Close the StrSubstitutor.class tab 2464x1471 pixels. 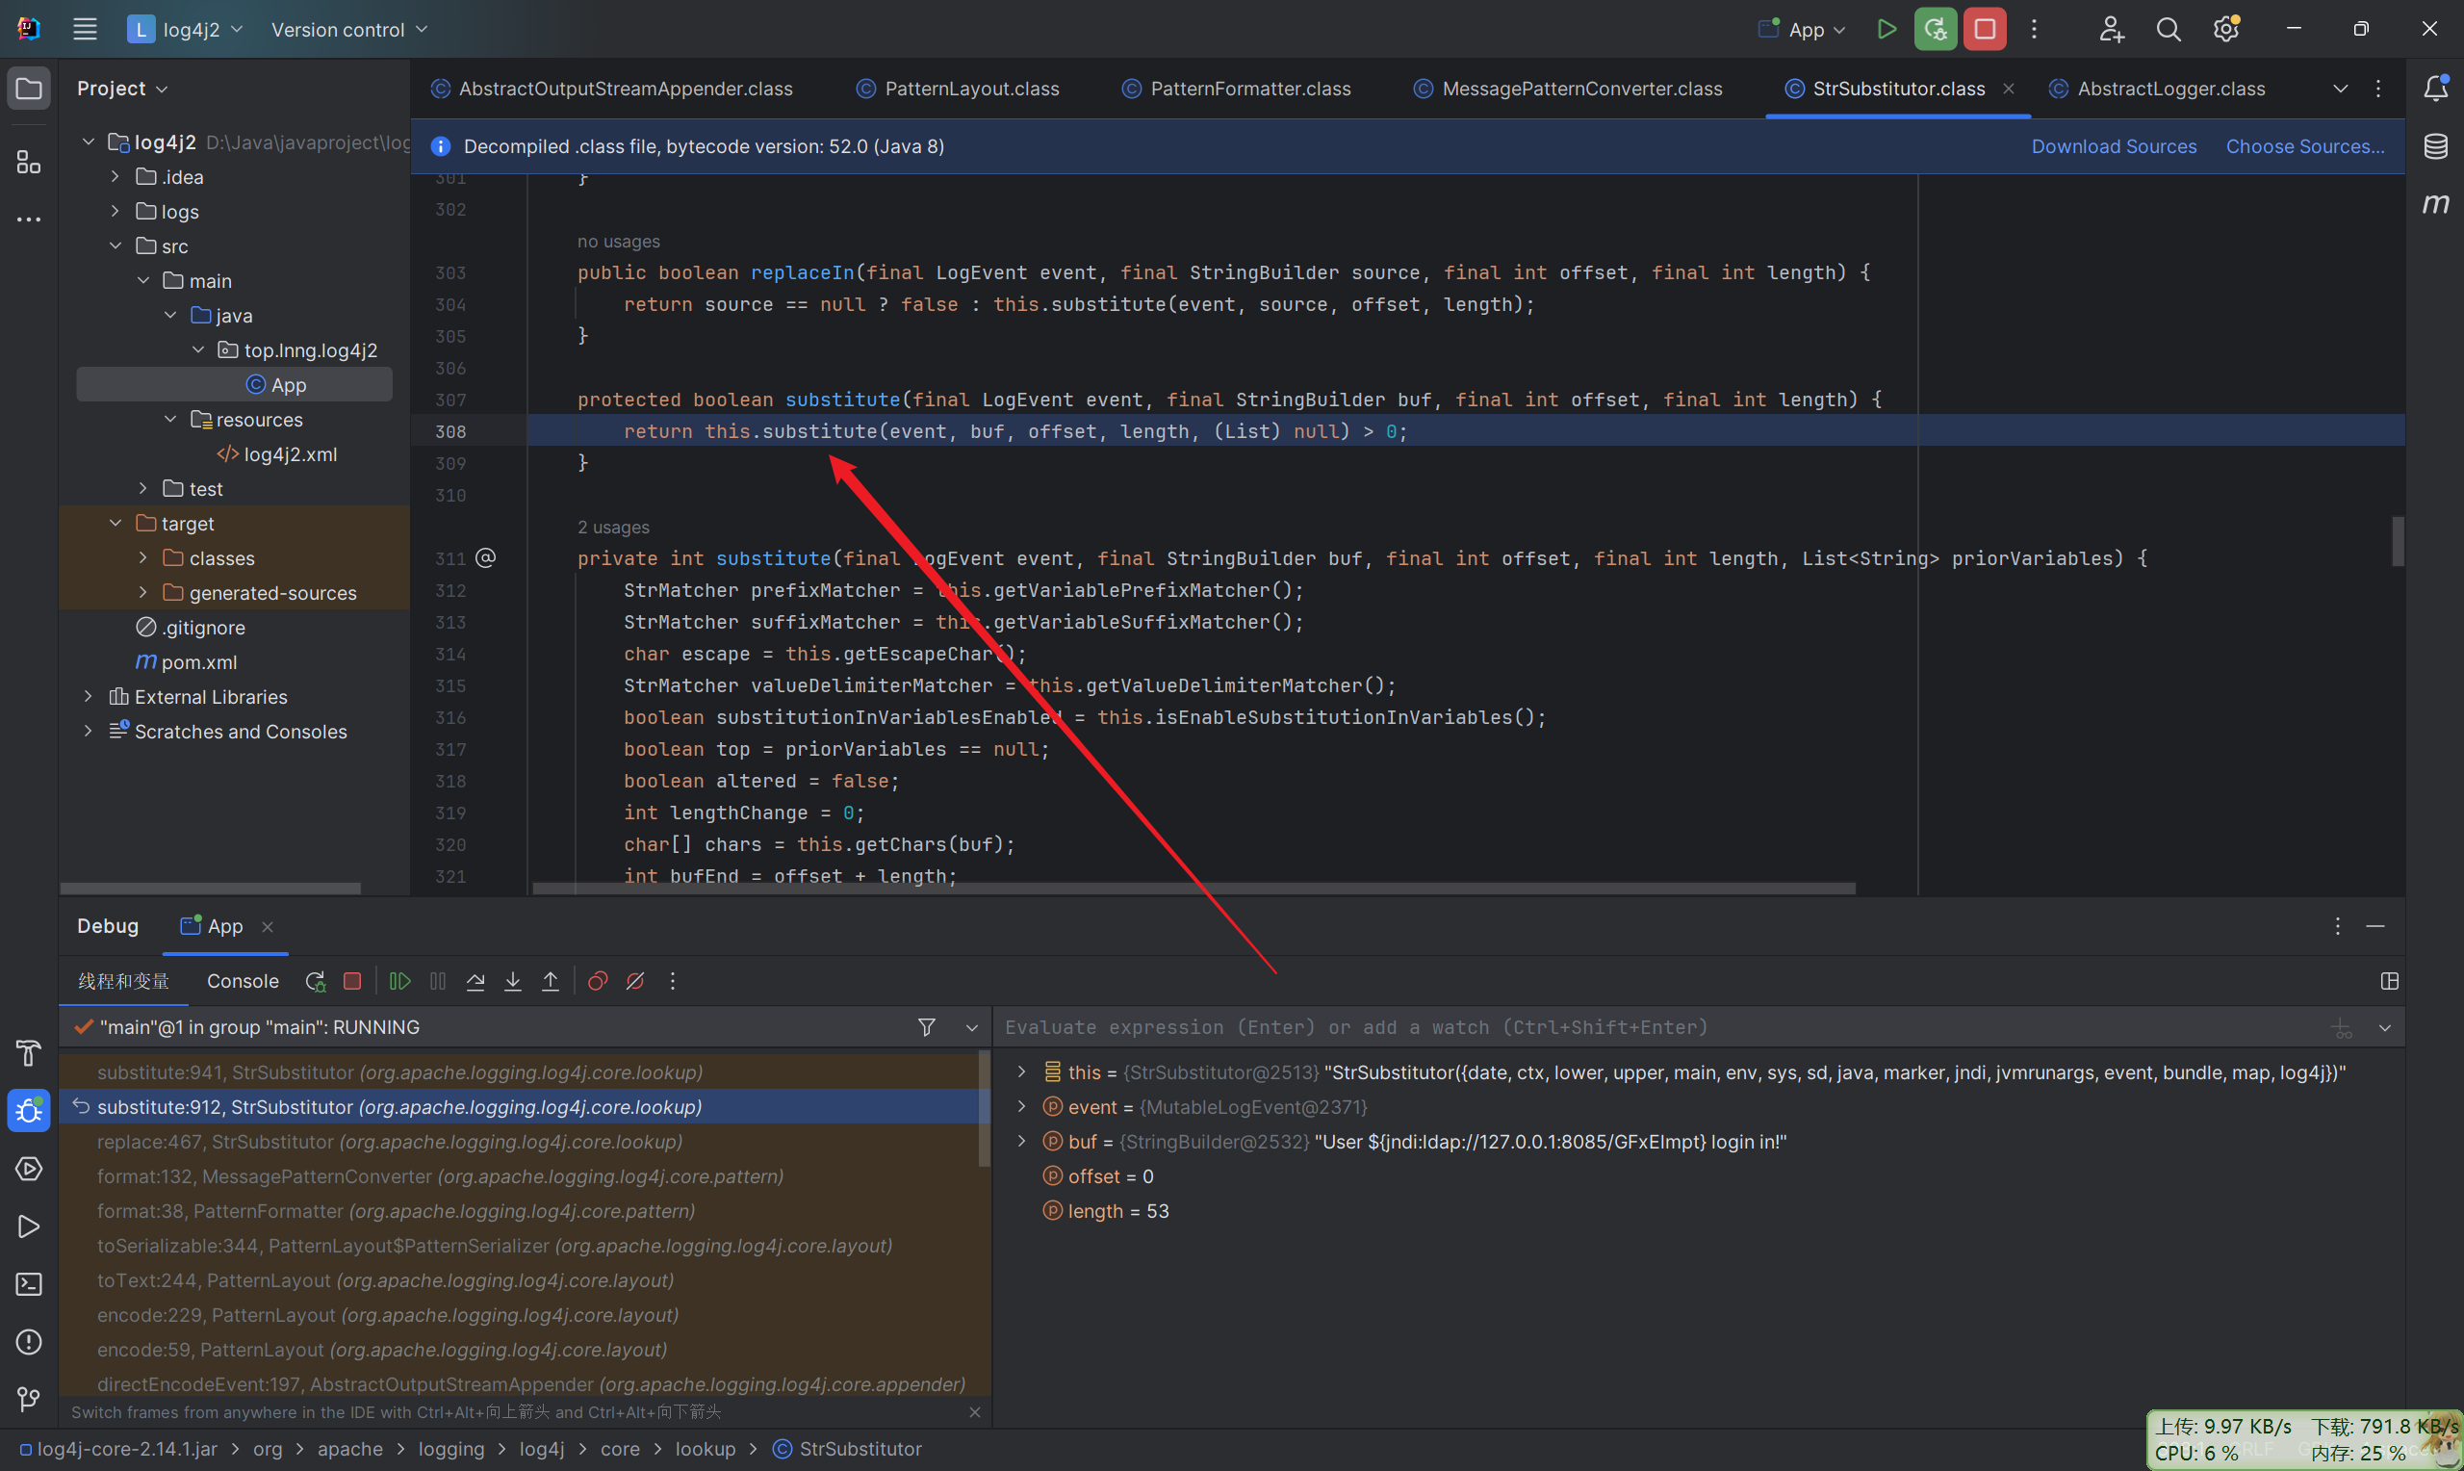click(x=2008, y=89)
